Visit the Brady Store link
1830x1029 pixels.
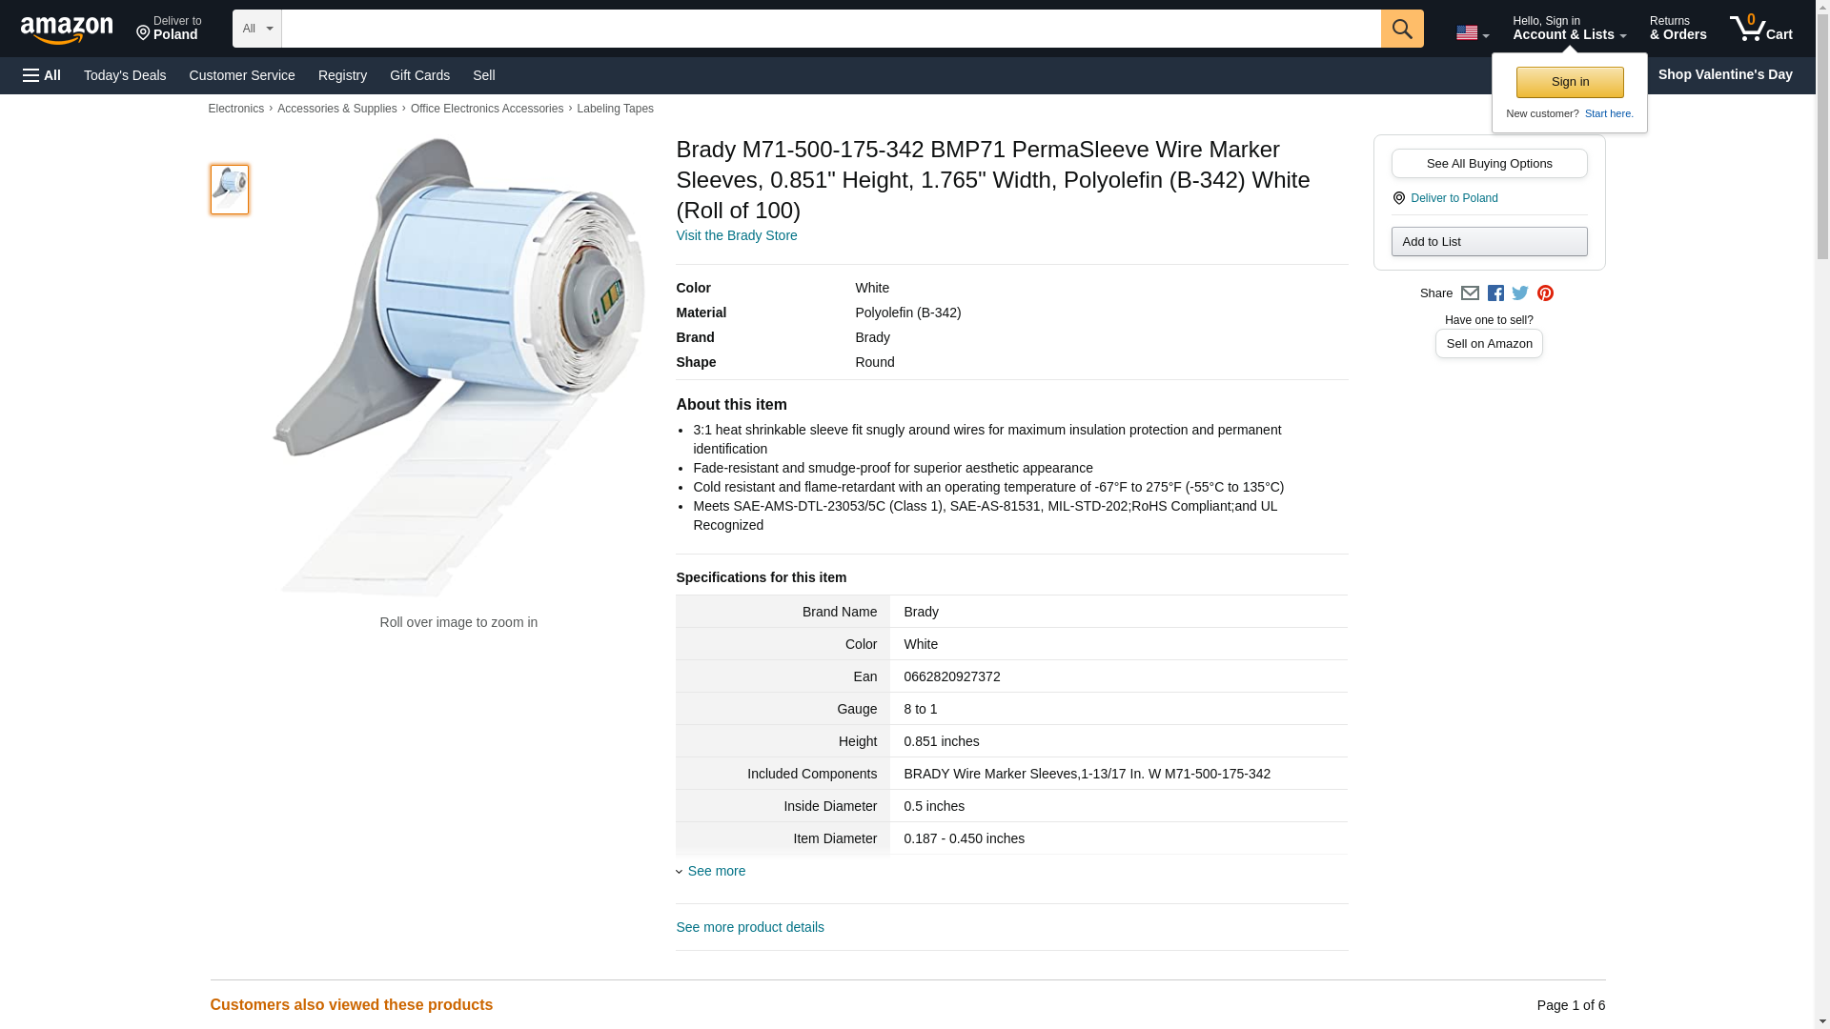tap(736, 235)
